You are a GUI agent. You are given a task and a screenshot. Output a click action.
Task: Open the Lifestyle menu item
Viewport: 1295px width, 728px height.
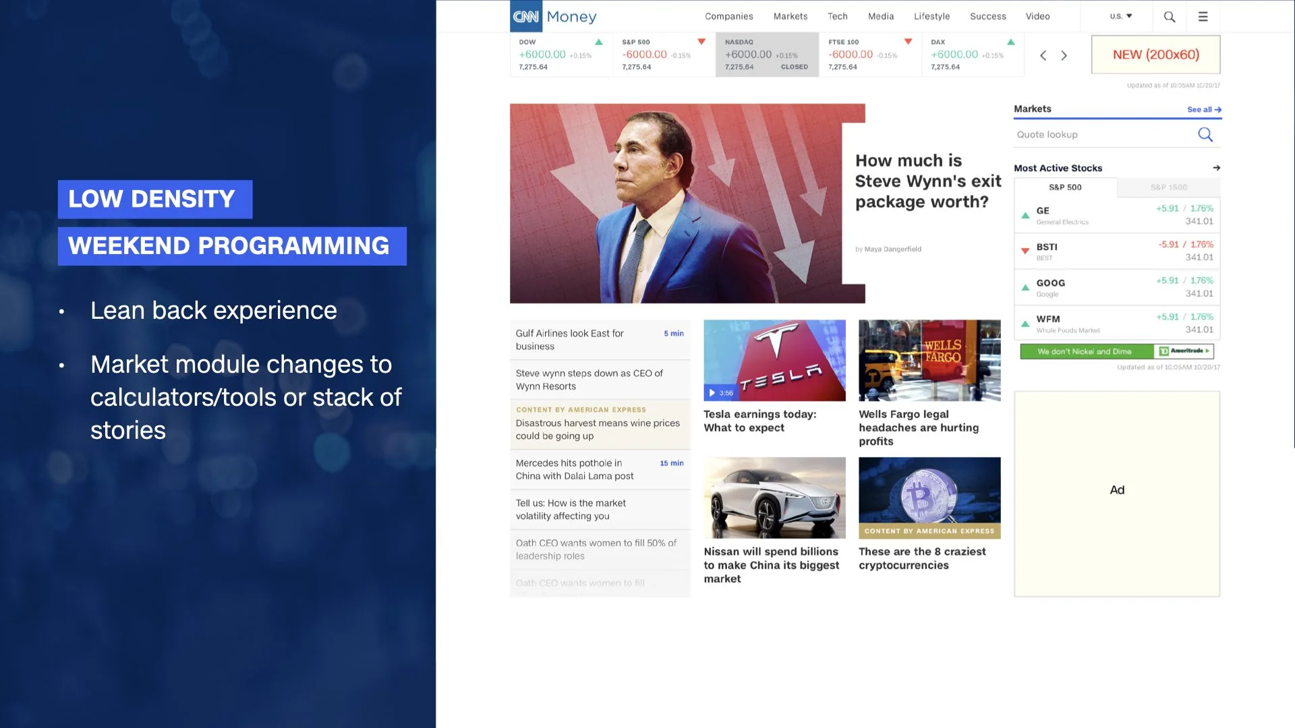931,16
